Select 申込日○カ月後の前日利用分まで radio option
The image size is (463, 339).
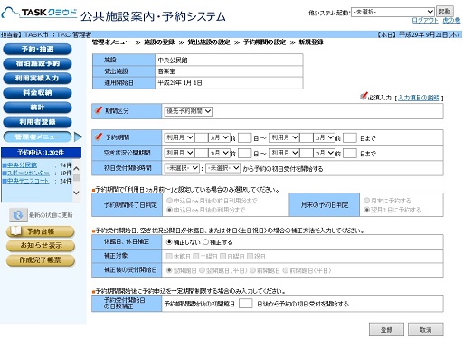[x=169, y=201]
